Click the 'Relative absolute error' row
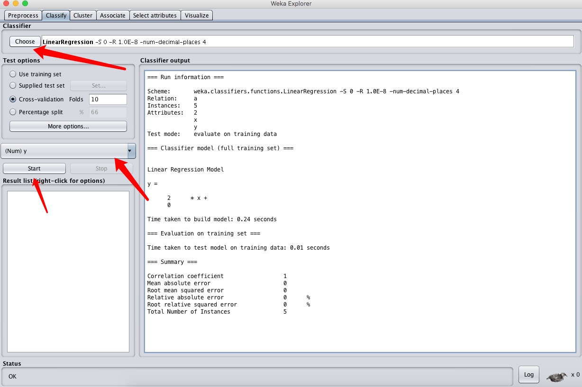This screenshot has height=387, width=582. (228, 297)
